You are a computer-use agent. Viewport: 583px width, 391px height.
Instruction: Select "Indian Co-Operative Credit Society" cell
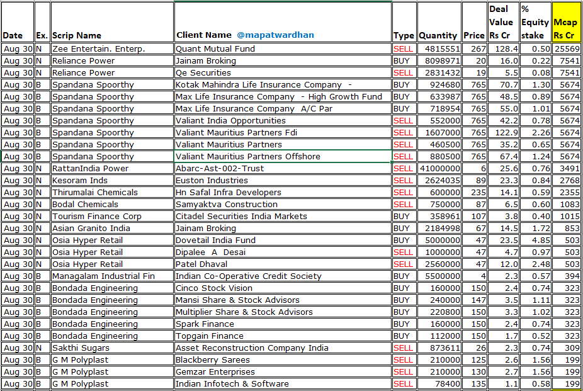coord(283,276)
